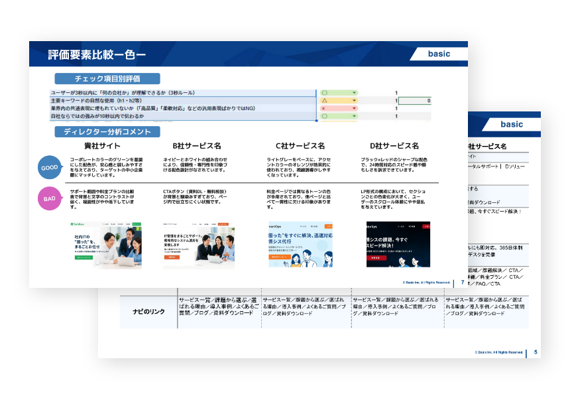Viewport: 570px width, 398px height.
Task: Click the green TechEase site thumbnail
Action: point(101,244)
